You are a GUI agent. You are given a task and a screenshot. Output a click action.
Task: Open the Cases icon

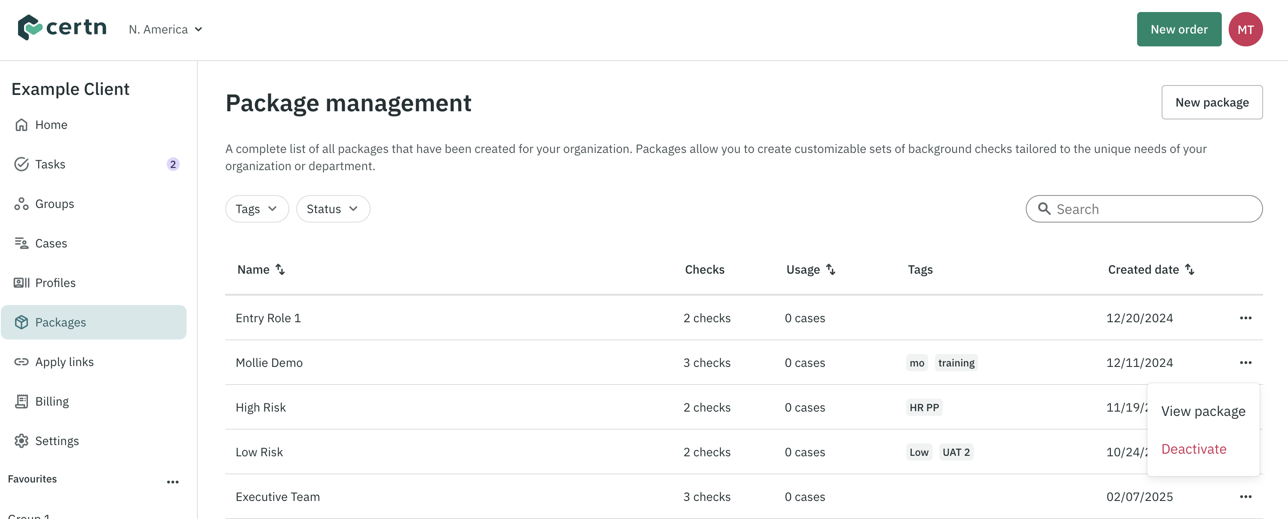point(21,243)
